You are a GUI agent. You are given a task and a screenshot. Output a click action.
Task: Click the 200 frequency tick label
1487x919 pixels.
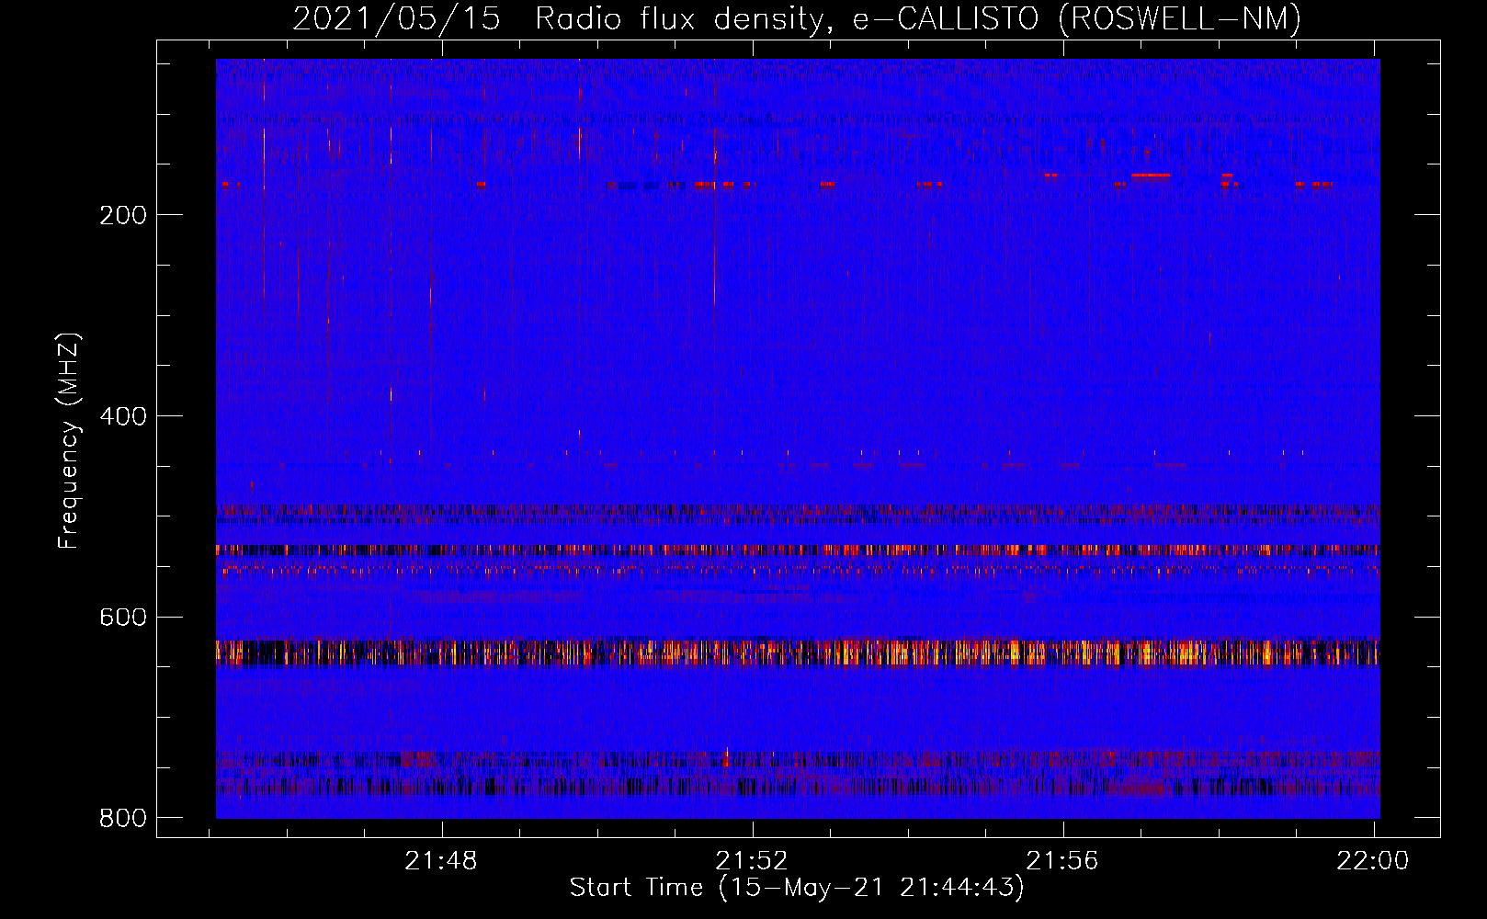coord(123,215)
